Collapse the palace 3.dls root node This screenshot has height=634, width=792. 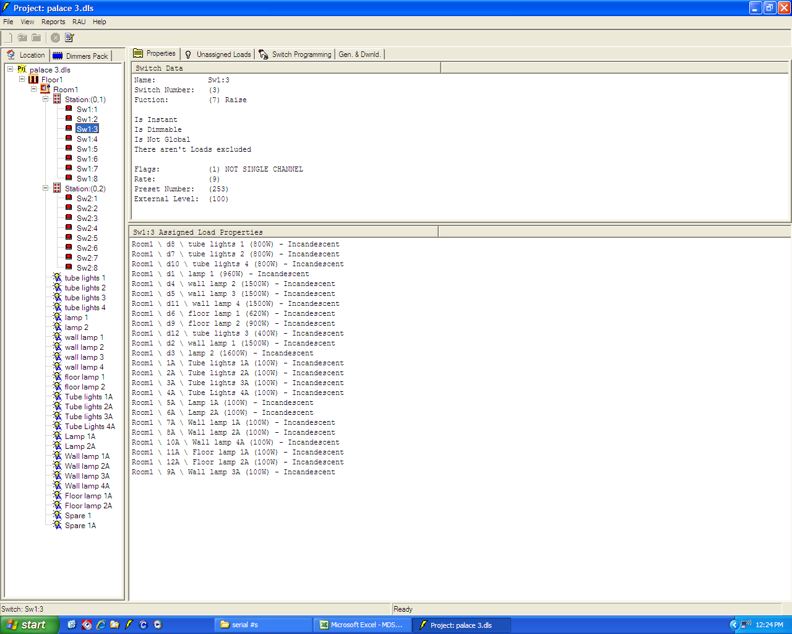[x=10, y=69]
